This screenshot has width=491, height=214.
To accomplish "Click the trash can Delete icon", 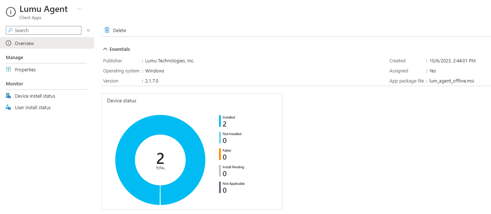I will tap(107, 30).
